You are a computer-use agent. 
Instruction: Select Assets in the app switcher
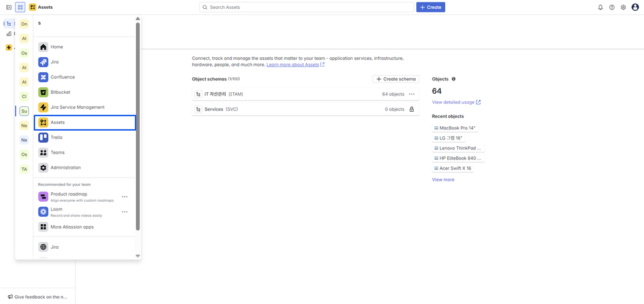click(x=85, y=122)
